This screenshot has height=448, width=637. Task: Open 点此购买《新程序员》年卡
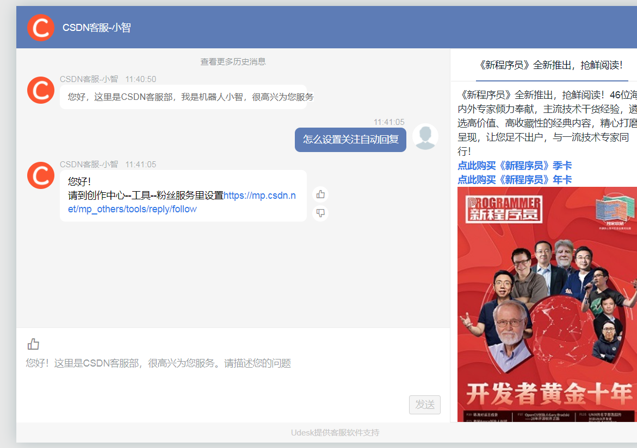(x=515, y=179)
